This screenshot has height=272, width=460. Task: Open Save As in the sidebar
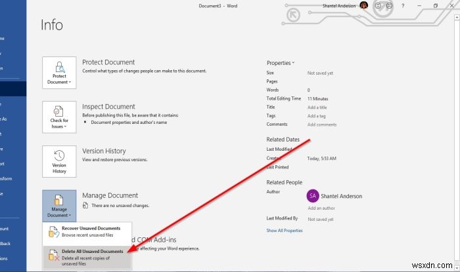(x=12, y=119)
